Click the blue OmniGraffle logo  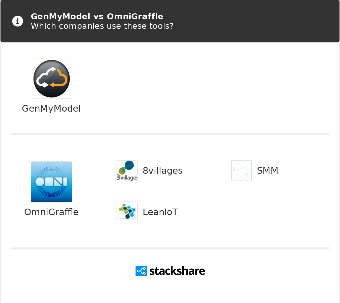pos(51,182)
